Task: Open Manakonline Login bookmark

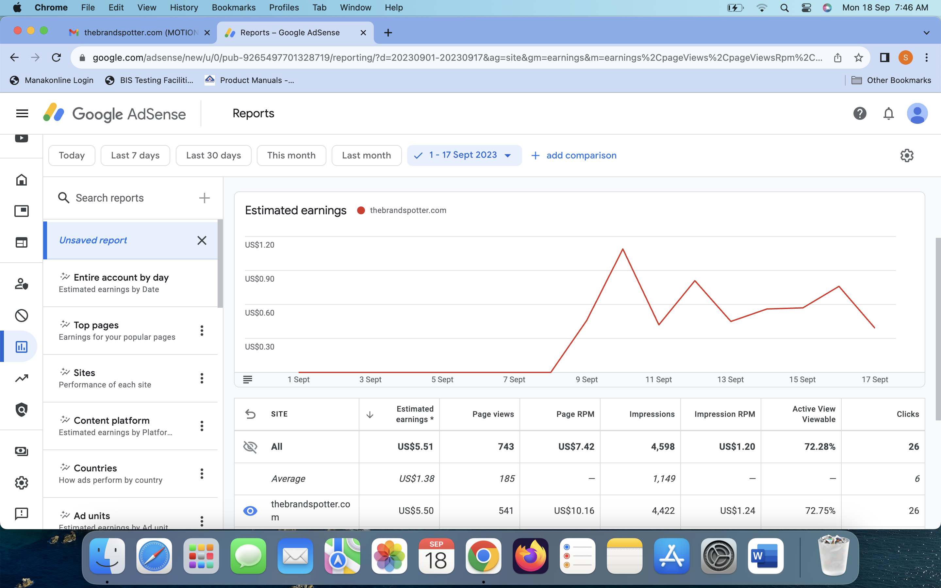Action: [52, 80]
